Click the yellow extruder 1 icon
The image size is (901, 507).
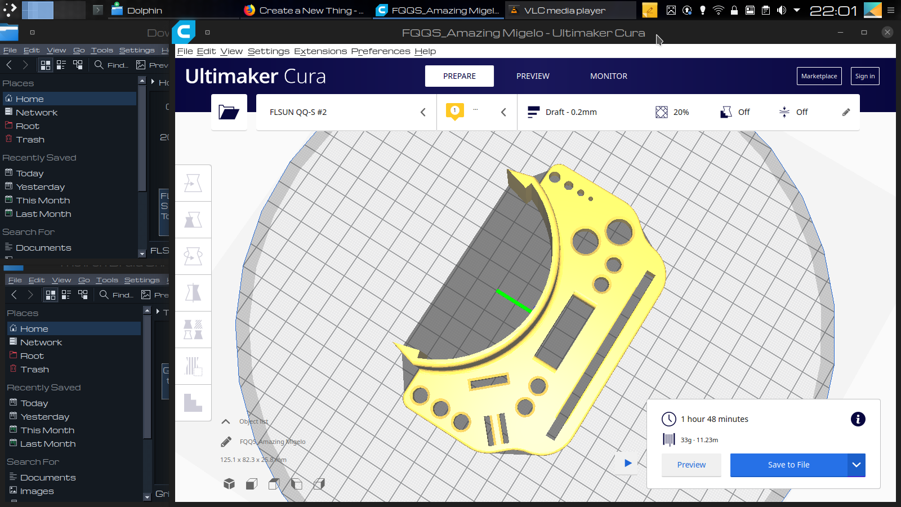455,111
